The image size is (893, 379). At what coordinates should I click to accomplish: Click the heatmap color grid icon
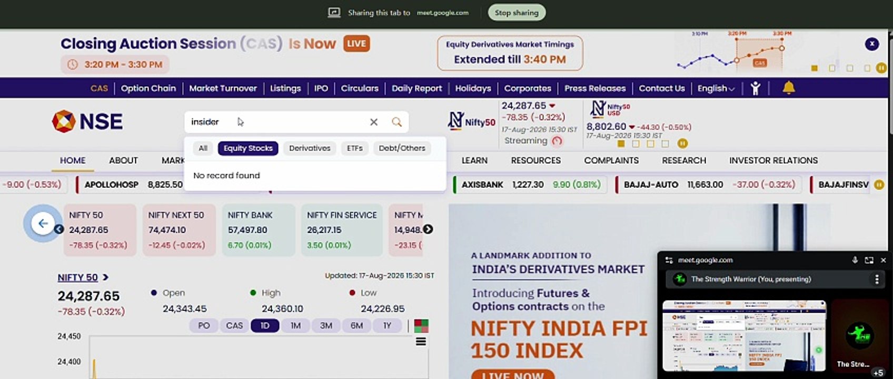tap(421, 326)
